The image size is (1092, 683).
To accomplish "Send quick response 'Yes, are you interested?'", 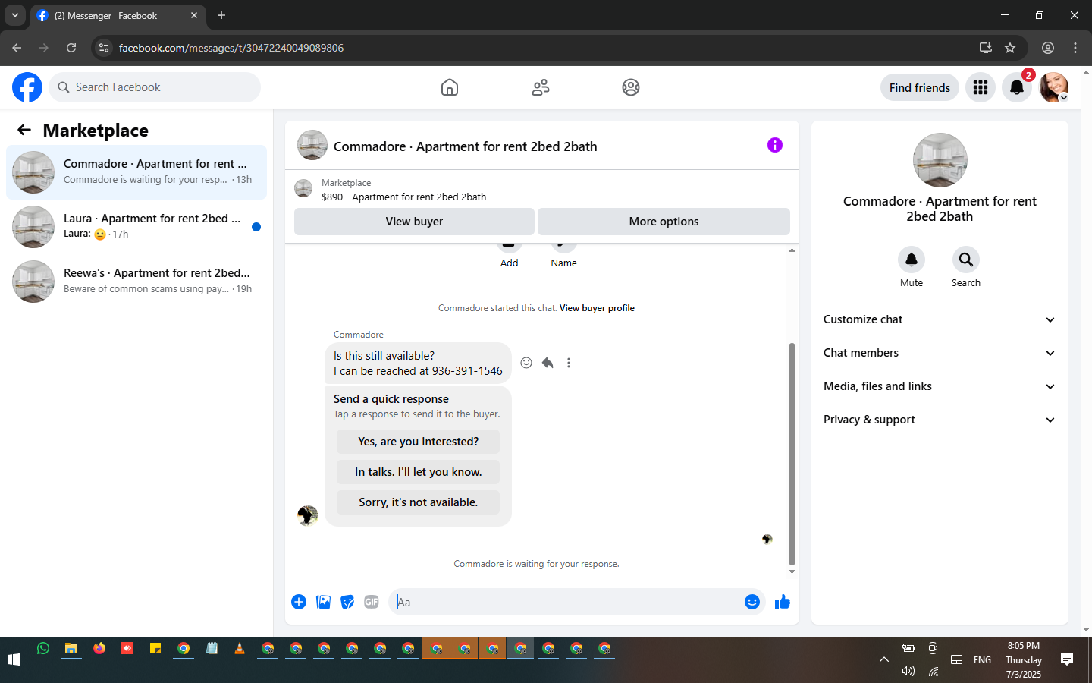I will (418, 442).
